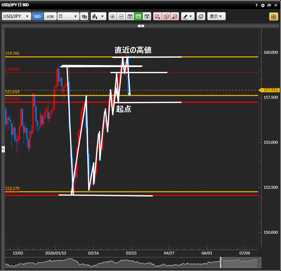Open the 表示 display menu
The image size is (281, 271).
pos(216,17)
